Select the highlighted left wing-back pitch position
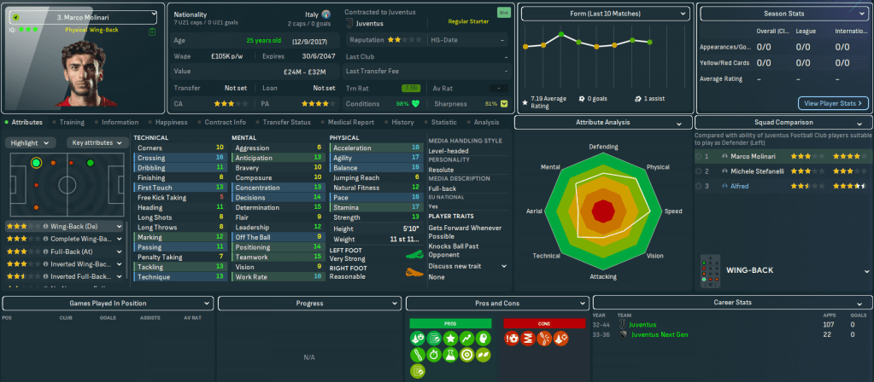Screen dimensions: 874x382 (x=35, y=162)
